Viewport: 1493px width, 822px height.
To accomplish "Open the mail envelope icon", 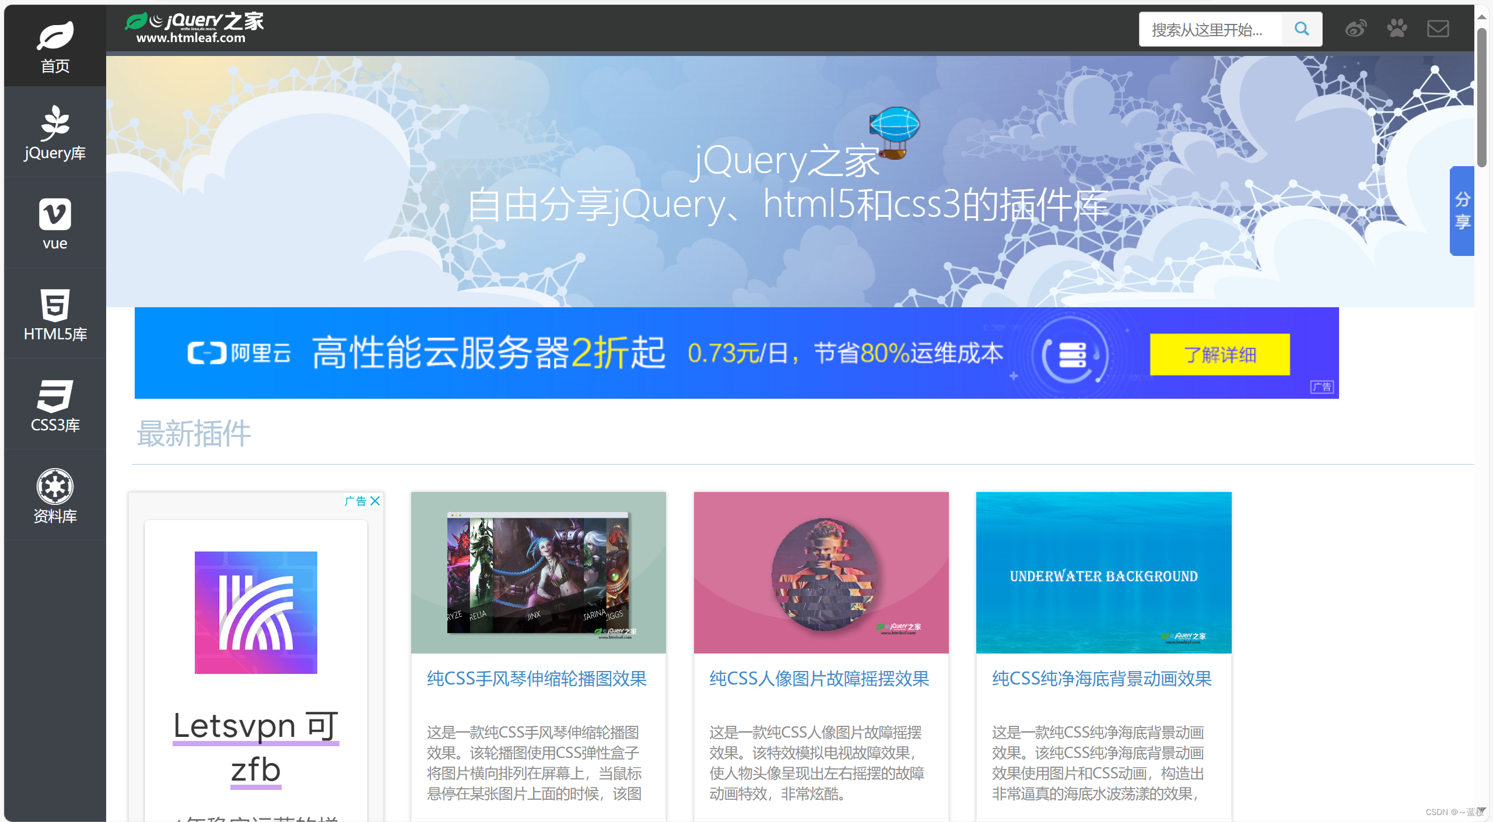I will click(1438, 29).
